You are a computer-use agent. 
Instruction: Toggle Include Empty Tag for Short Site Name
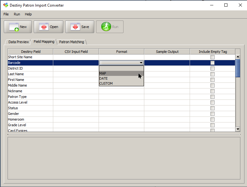pyautogui.click(x=212, y=57)
